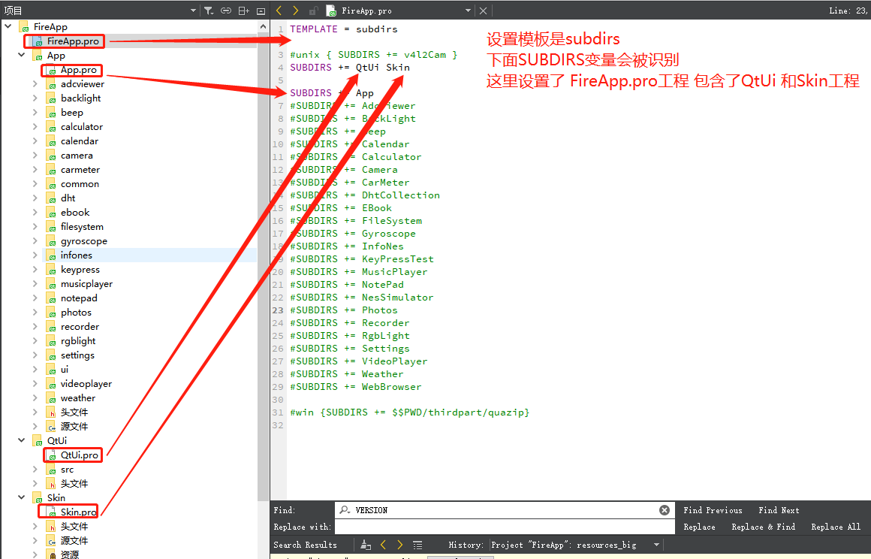Expand the camera project folder
The height and width of the screenshot is (559, 871).
pyautogui.click(x=35, y=156)
